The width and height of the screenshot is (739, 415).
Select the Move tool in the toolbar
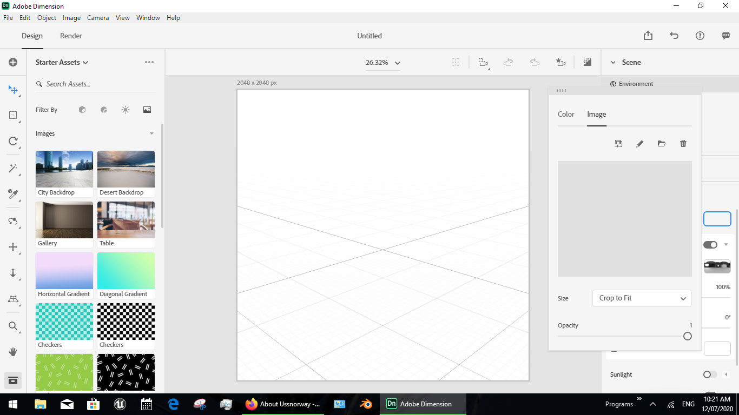point(13,90)
